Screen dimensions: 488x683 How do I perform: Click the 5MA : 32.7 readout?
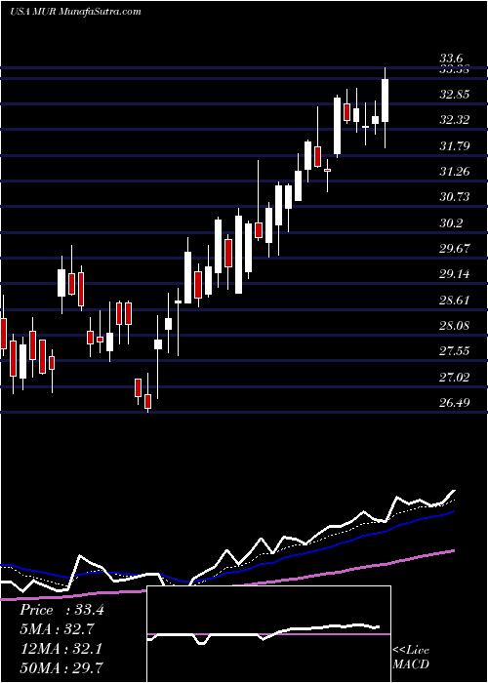pos(58,629)
